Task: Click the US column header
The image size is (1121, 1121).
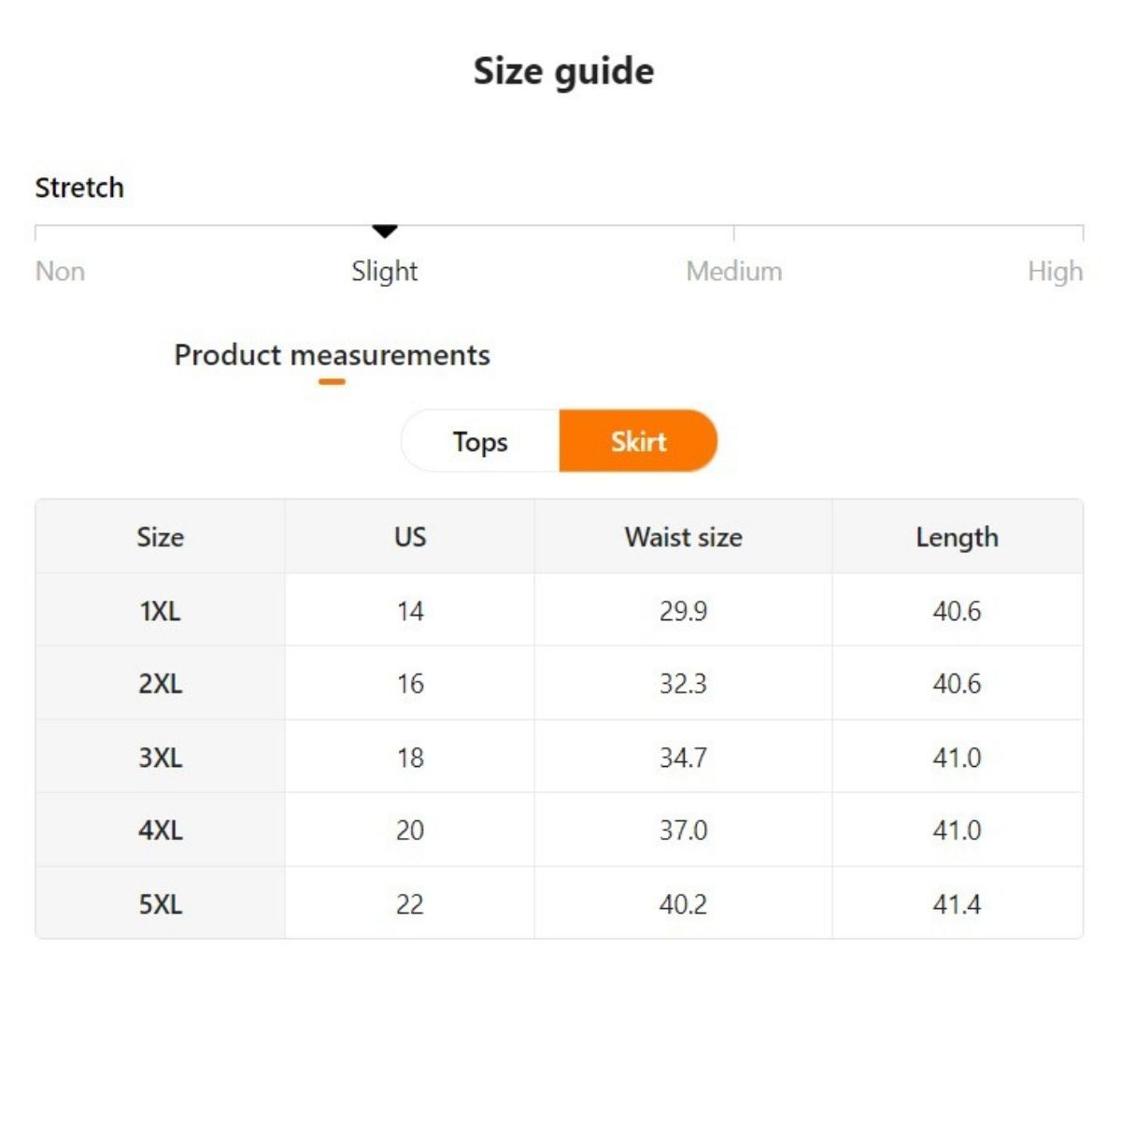Action: (x=410, y=537)
